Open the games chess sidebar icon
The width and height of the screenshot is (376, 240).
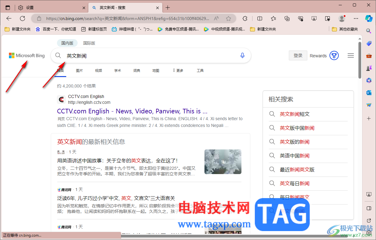369,68
